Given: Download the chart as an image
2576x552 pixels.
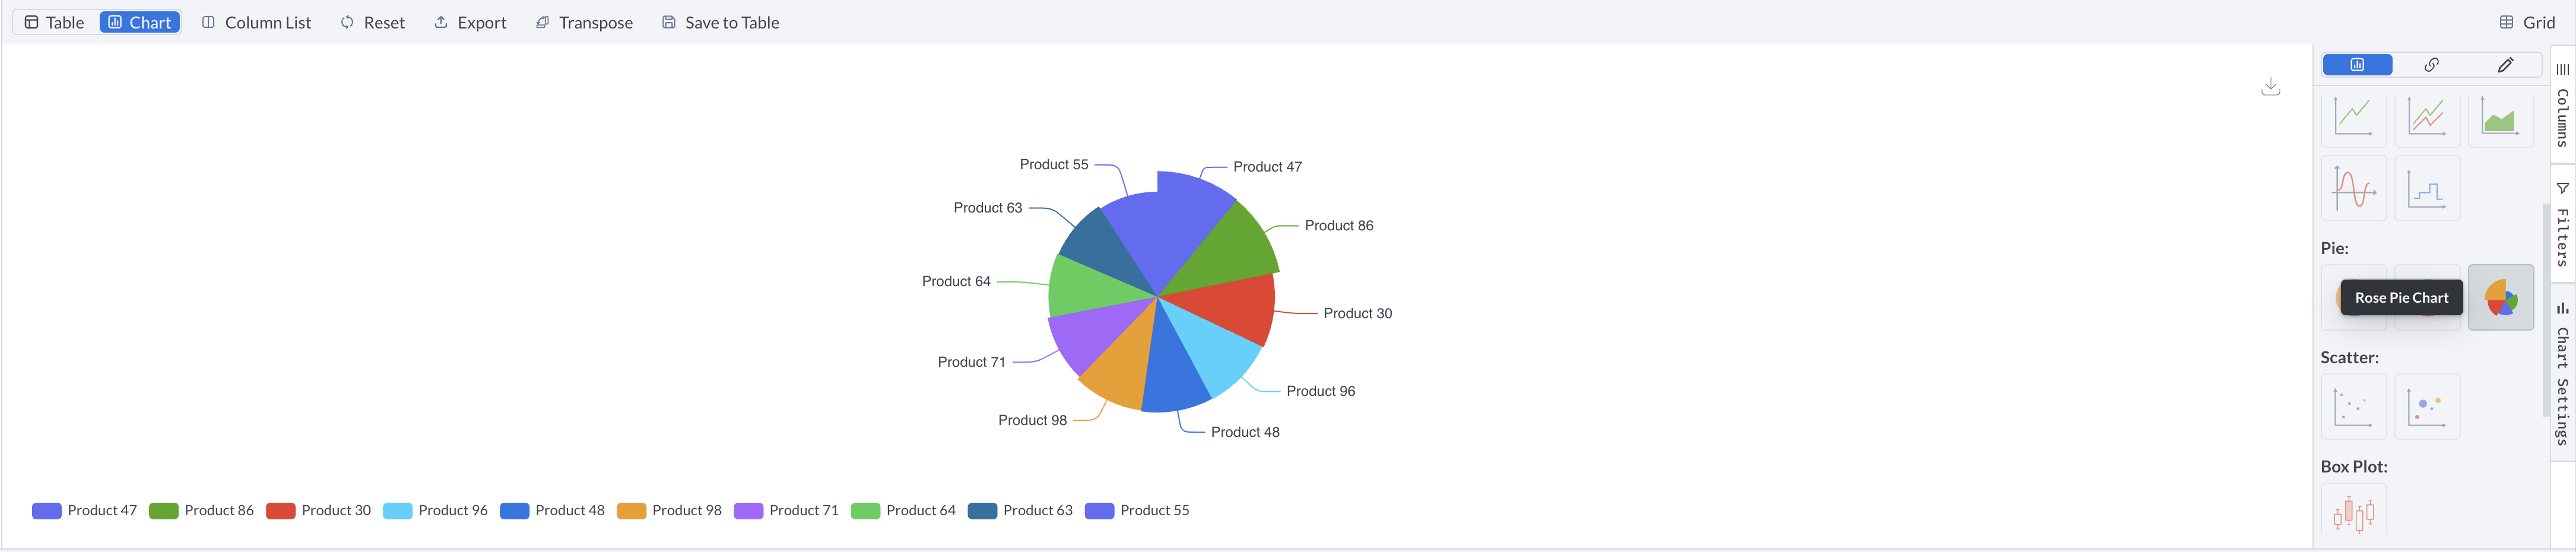Looking at the screenshot, I should (2270, 87).
